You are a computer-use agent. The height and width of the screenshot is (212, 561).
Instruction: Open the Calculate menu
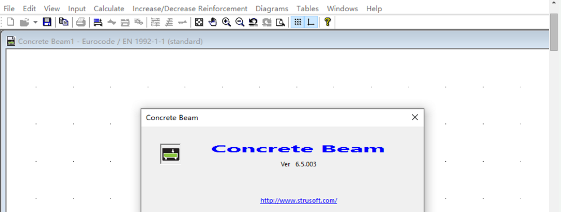click(x=109, y=8)
